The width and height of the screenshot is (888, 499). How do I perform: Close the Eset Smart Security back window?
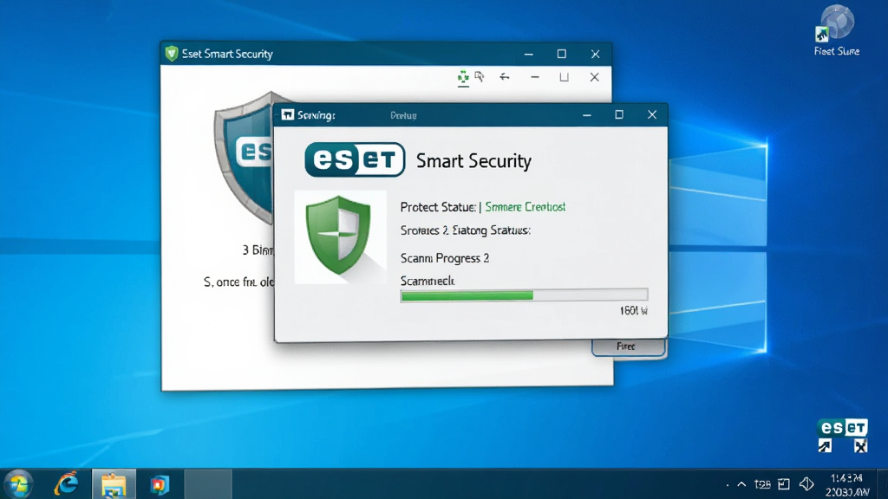(x=595, y=54)
